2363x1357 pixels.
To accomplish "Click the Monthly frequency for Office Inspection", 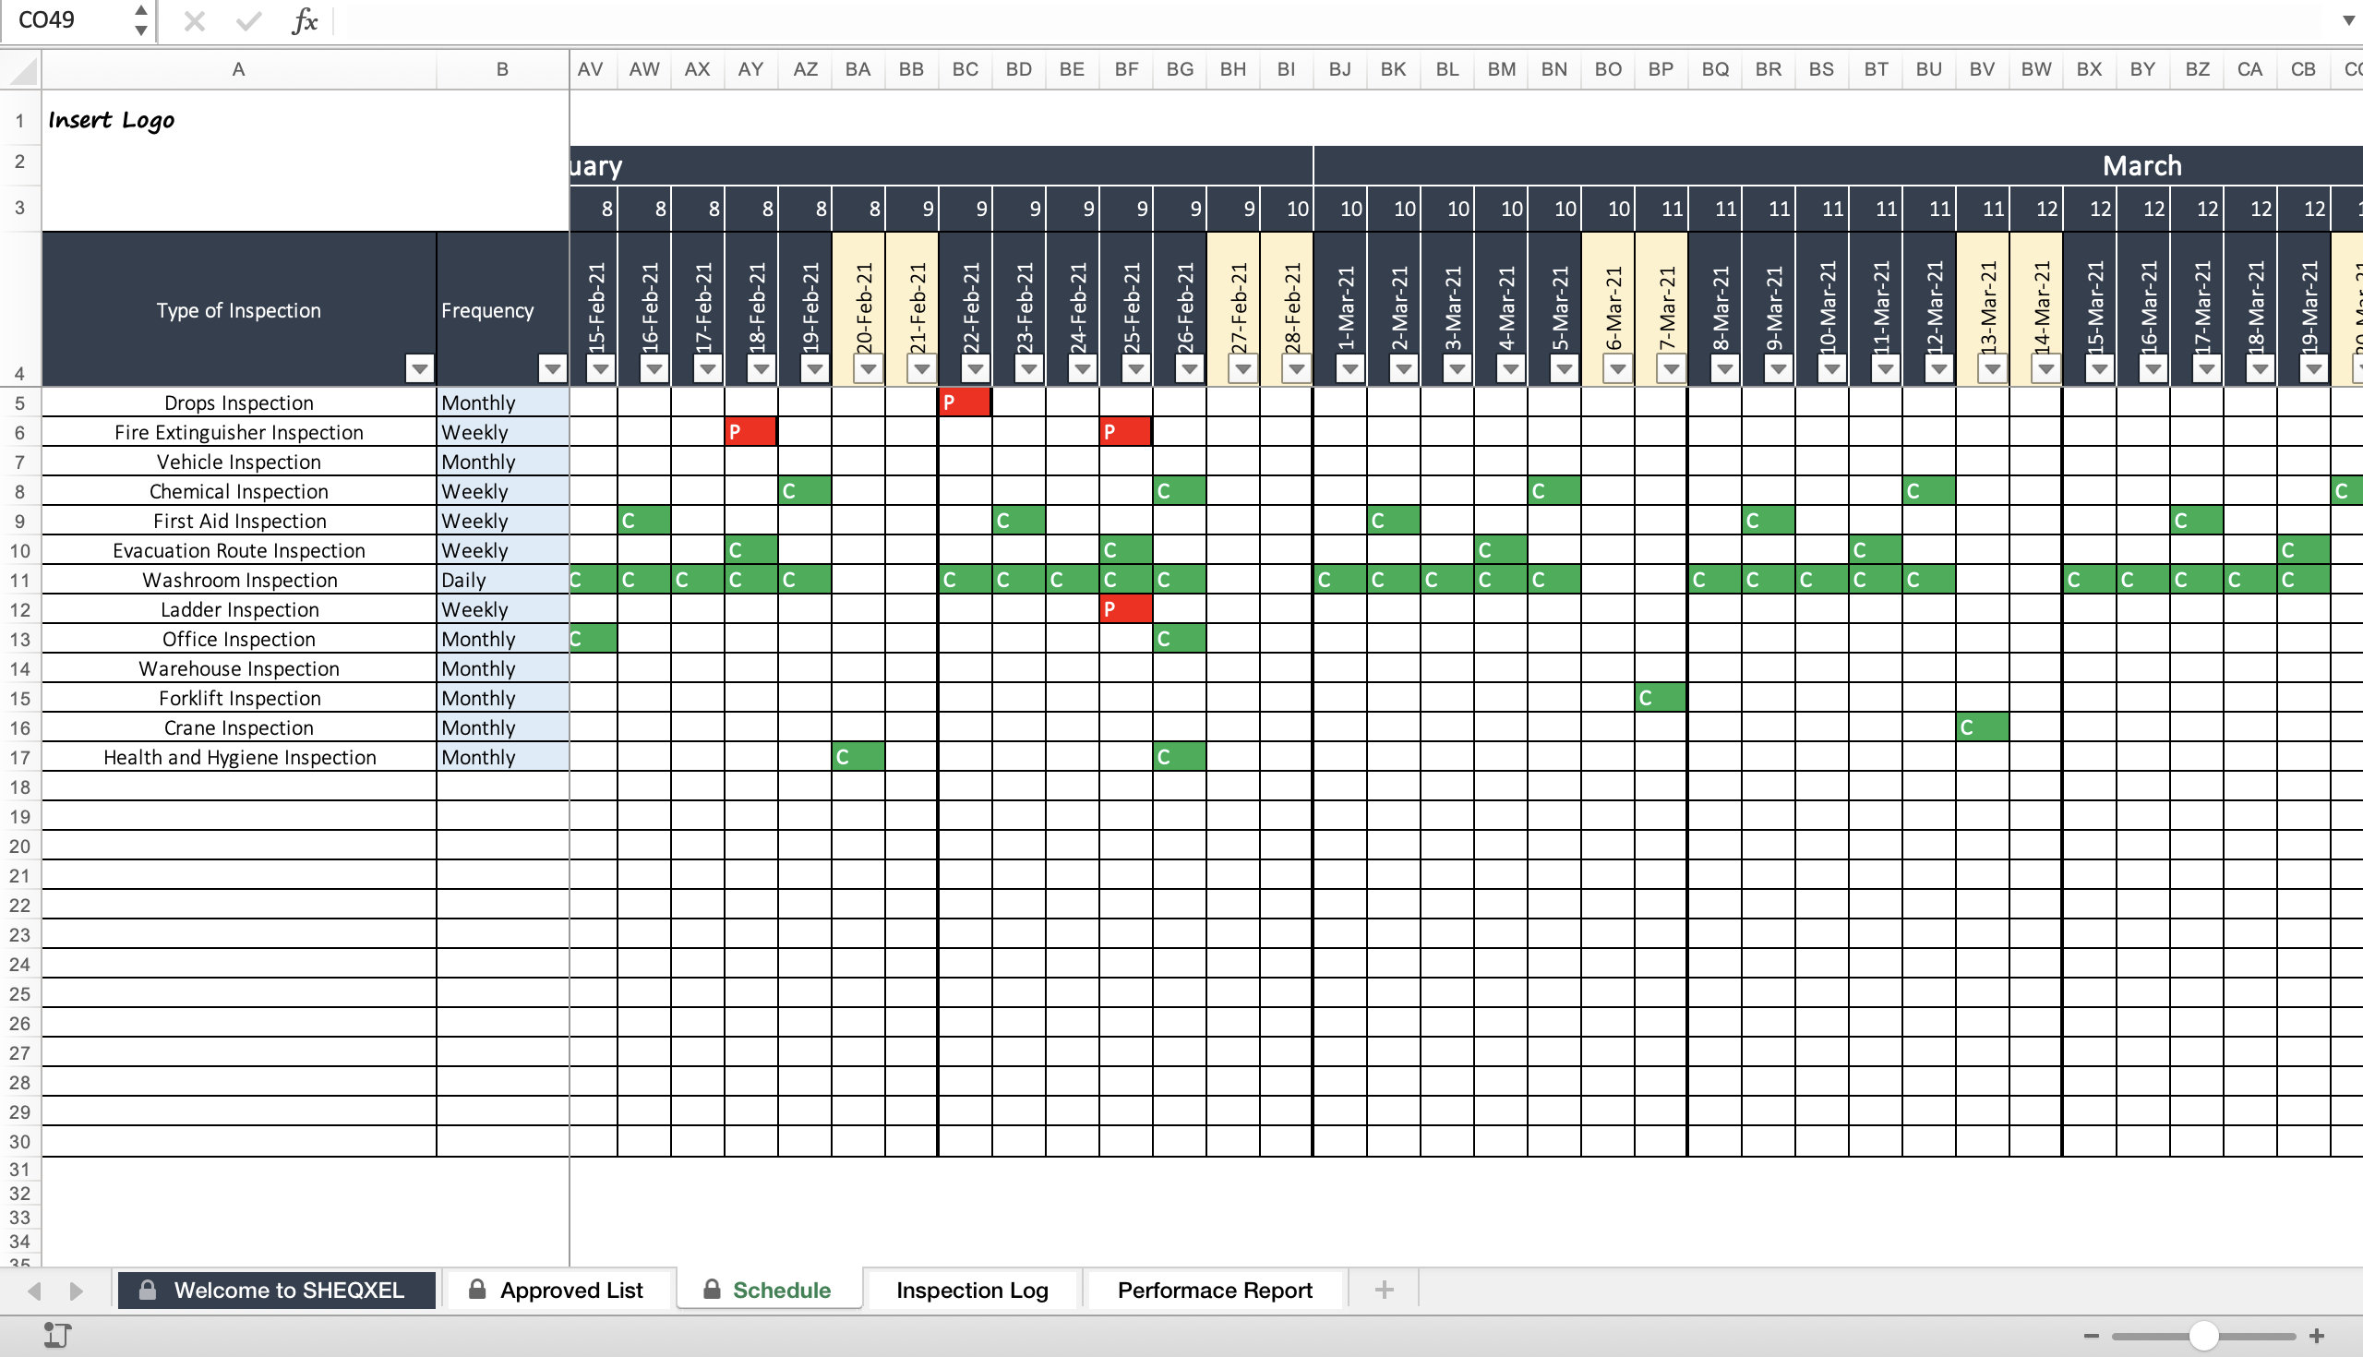I will click(502, 639).
